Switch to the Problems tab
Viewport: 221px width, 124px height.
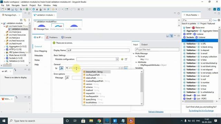(x=52, y=38)
